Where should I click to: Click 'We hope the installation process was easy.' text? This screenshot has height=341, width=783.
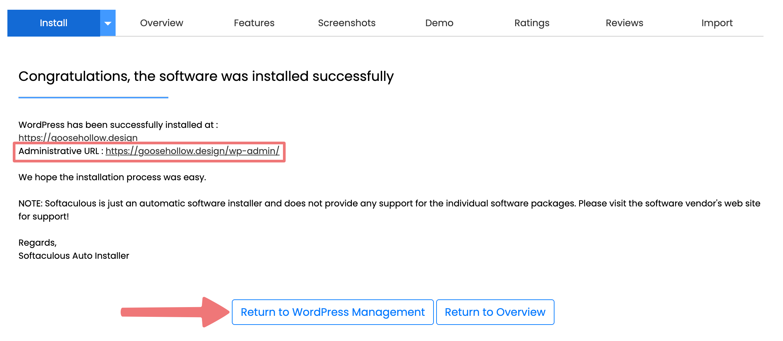point(112,177)
